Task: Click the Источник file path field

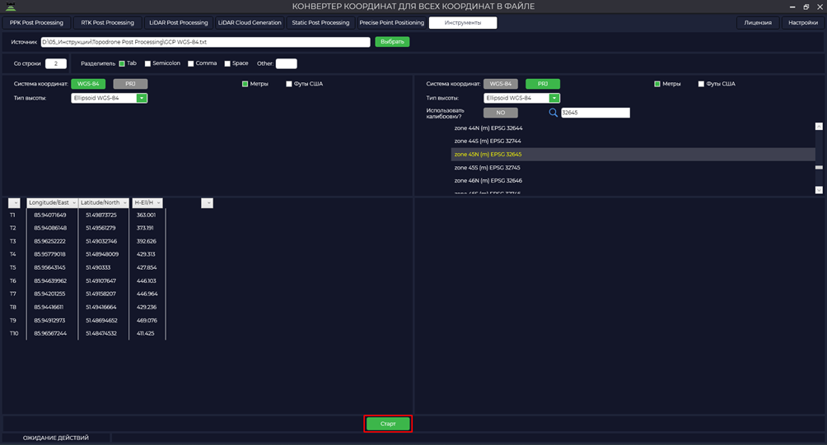Action: pos(206,42)
